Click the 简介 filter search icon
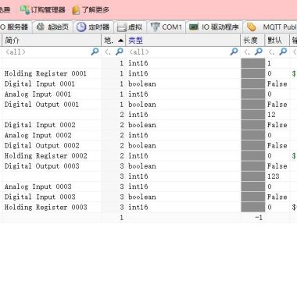This screenshot has height=281, width=297. coord(95,52)
